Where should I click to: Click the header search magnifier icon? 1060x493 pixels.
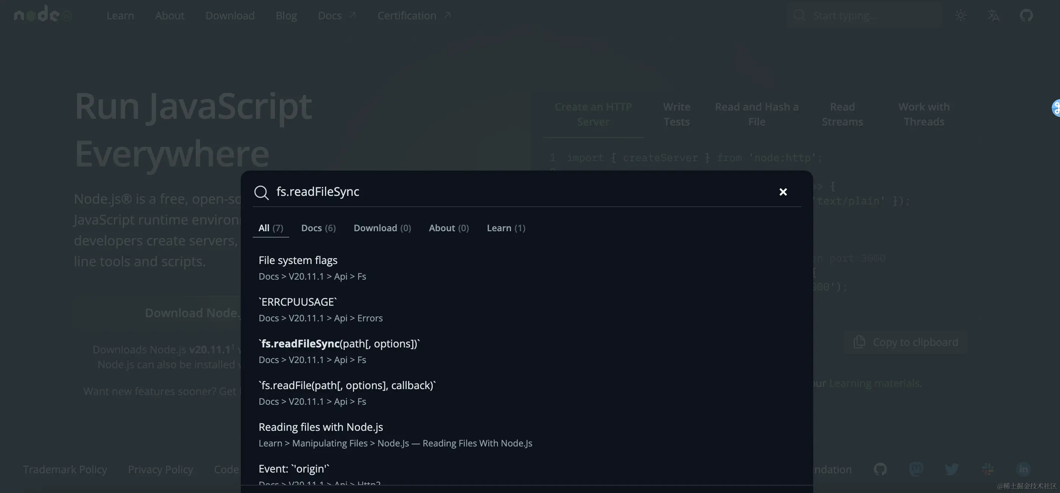[799, 15]
